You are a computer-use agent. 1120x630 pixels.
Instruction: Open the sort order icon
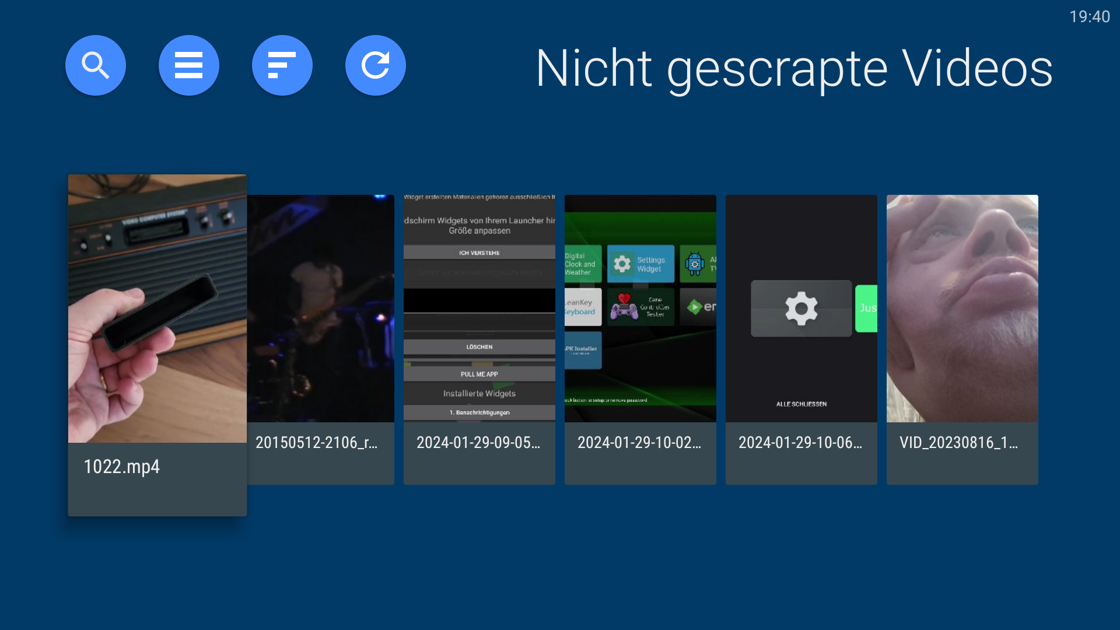pos(282,65)
